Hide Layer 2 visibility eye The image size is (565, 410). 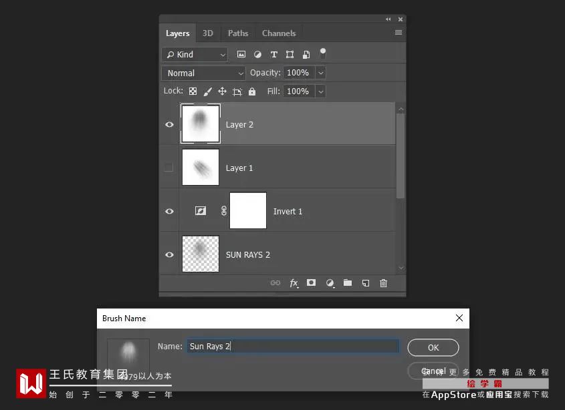(169, 125)
